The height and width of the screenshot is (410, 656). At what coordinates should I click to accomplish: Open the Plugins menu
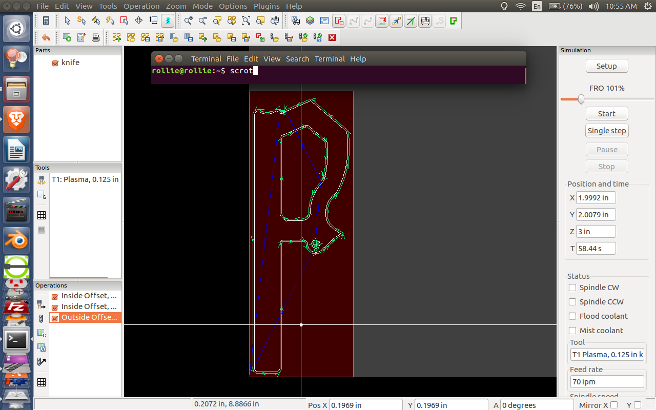[266, 6]
